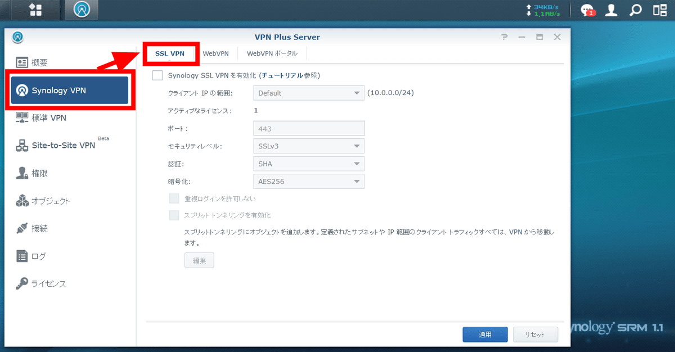675x352 pixels.
Task: Switch to the WebVPN tab
Action: click(216, 53)
